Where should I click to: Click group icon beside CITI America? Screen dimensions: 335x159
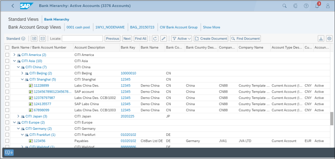coord(19,55)
